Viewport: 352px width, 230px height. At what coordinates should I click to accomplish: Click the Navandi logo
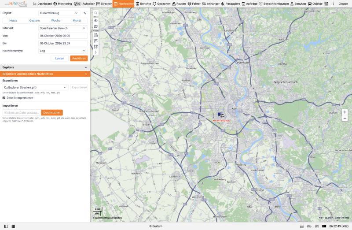point(16,4)
